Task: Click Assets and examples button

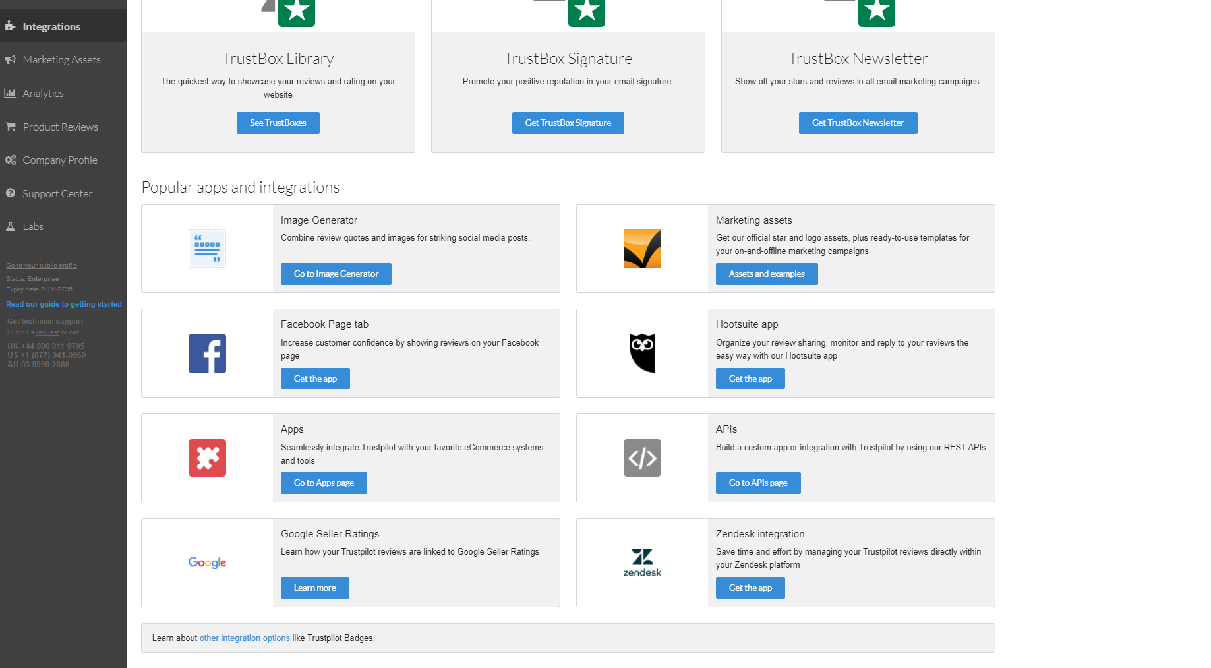Action: click(767, 274)
